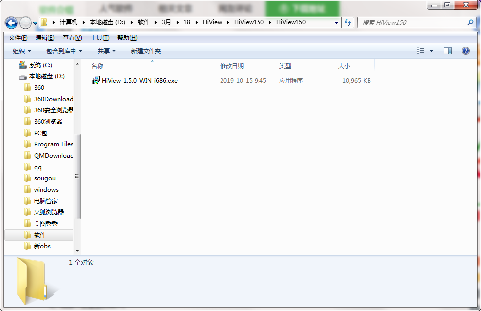Sort by the 大小 column header
Screen dimensions: 481x311
click(355, 66)
